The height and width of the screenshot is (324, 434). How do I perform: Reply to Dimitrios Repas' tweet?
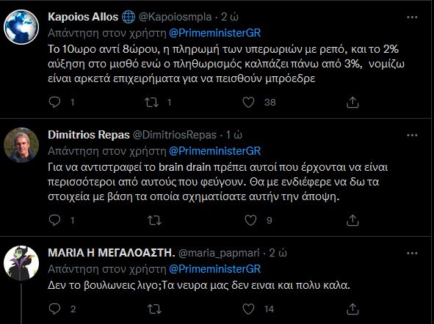[54, 220]
